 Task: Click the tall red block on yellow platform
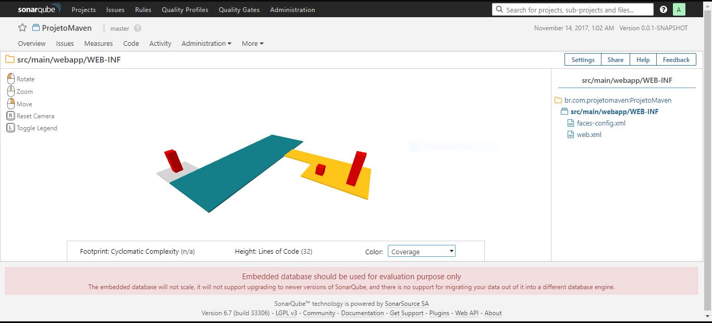pyautogui.click(x=357, y=168)
